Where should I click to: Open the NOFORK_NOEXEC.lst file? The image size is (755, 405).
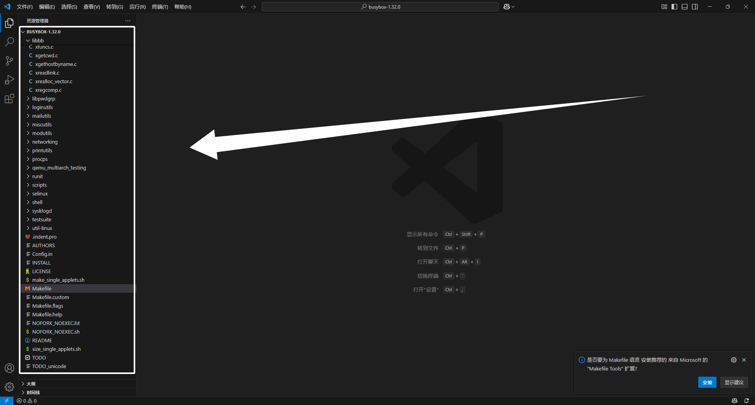point(77,323)
